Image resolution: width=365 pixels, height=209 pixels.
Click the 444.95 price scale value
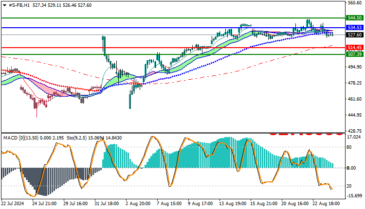click(x=354, y=115)
